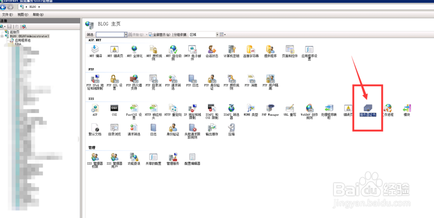This screenshot has width=434, height=218.
Task: Open 处理程序映射 feature
Action: [x=329, y=112]
